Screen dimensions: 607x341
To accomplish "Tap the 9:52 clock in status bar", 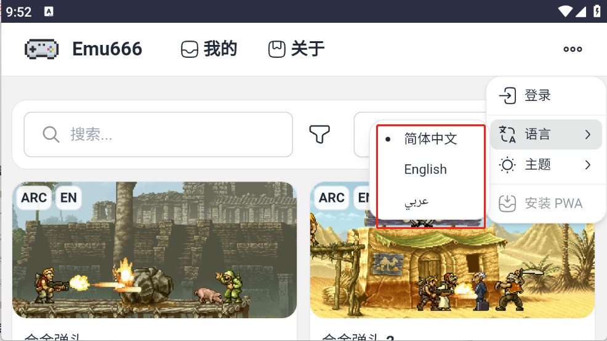I will [18, 12].
